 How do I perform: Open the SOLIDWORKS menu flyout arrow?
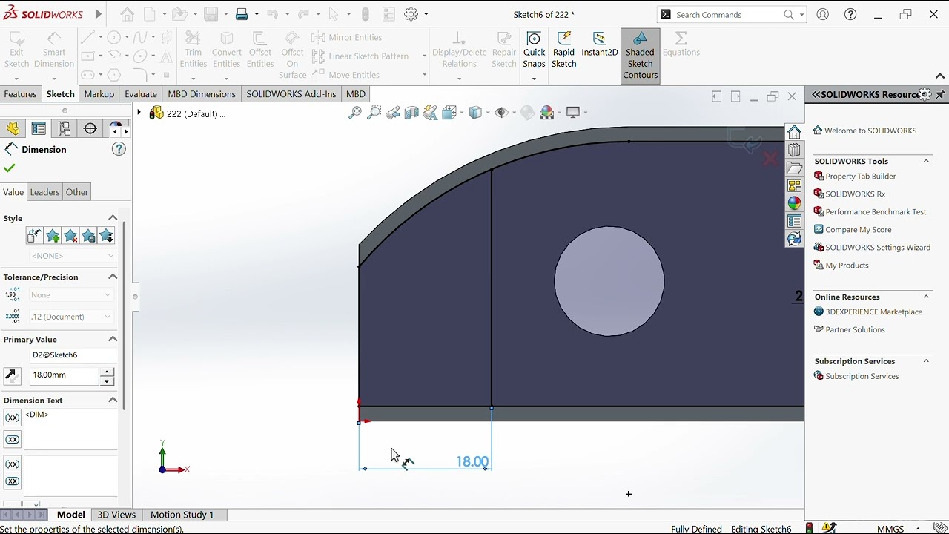tap(98, 14)
